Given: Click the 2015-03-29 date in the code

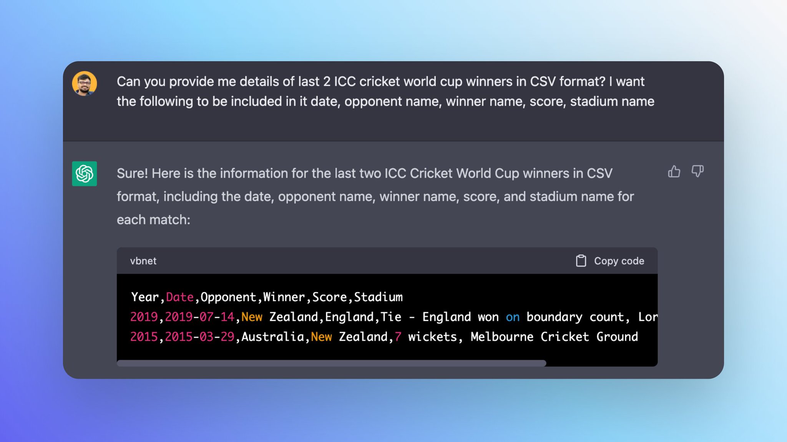Looking at the screenshot, I should point(199,337).
